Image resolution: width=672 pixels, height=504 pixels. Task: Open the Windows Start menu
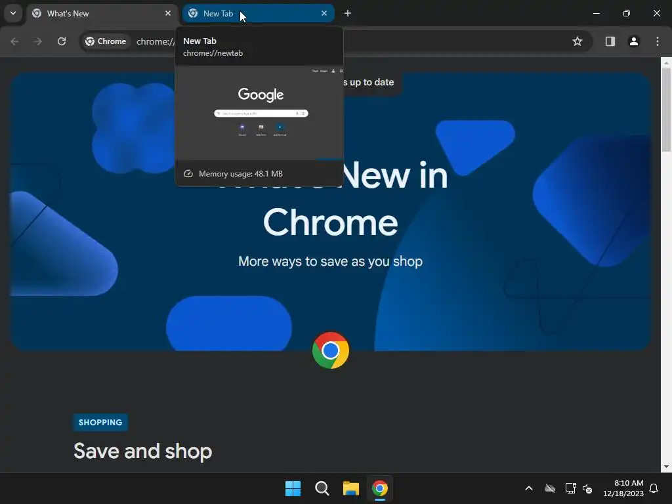coord(293,488)
